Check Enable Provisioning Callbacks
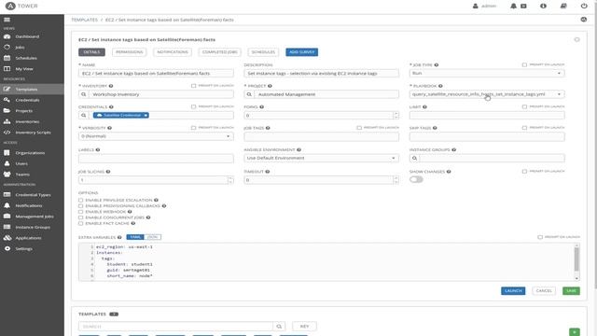The height and width of the screenshot is (336, 597). pos(81,205)
